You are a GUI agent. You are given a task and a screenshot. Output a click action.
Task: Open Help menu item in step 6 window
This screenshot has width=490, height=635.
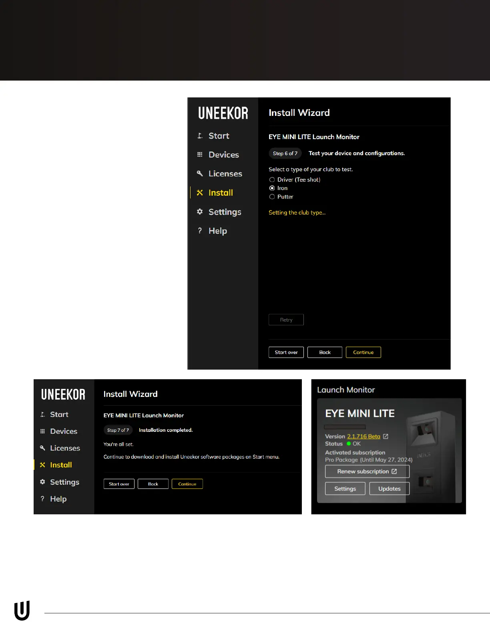click(218, 231)
